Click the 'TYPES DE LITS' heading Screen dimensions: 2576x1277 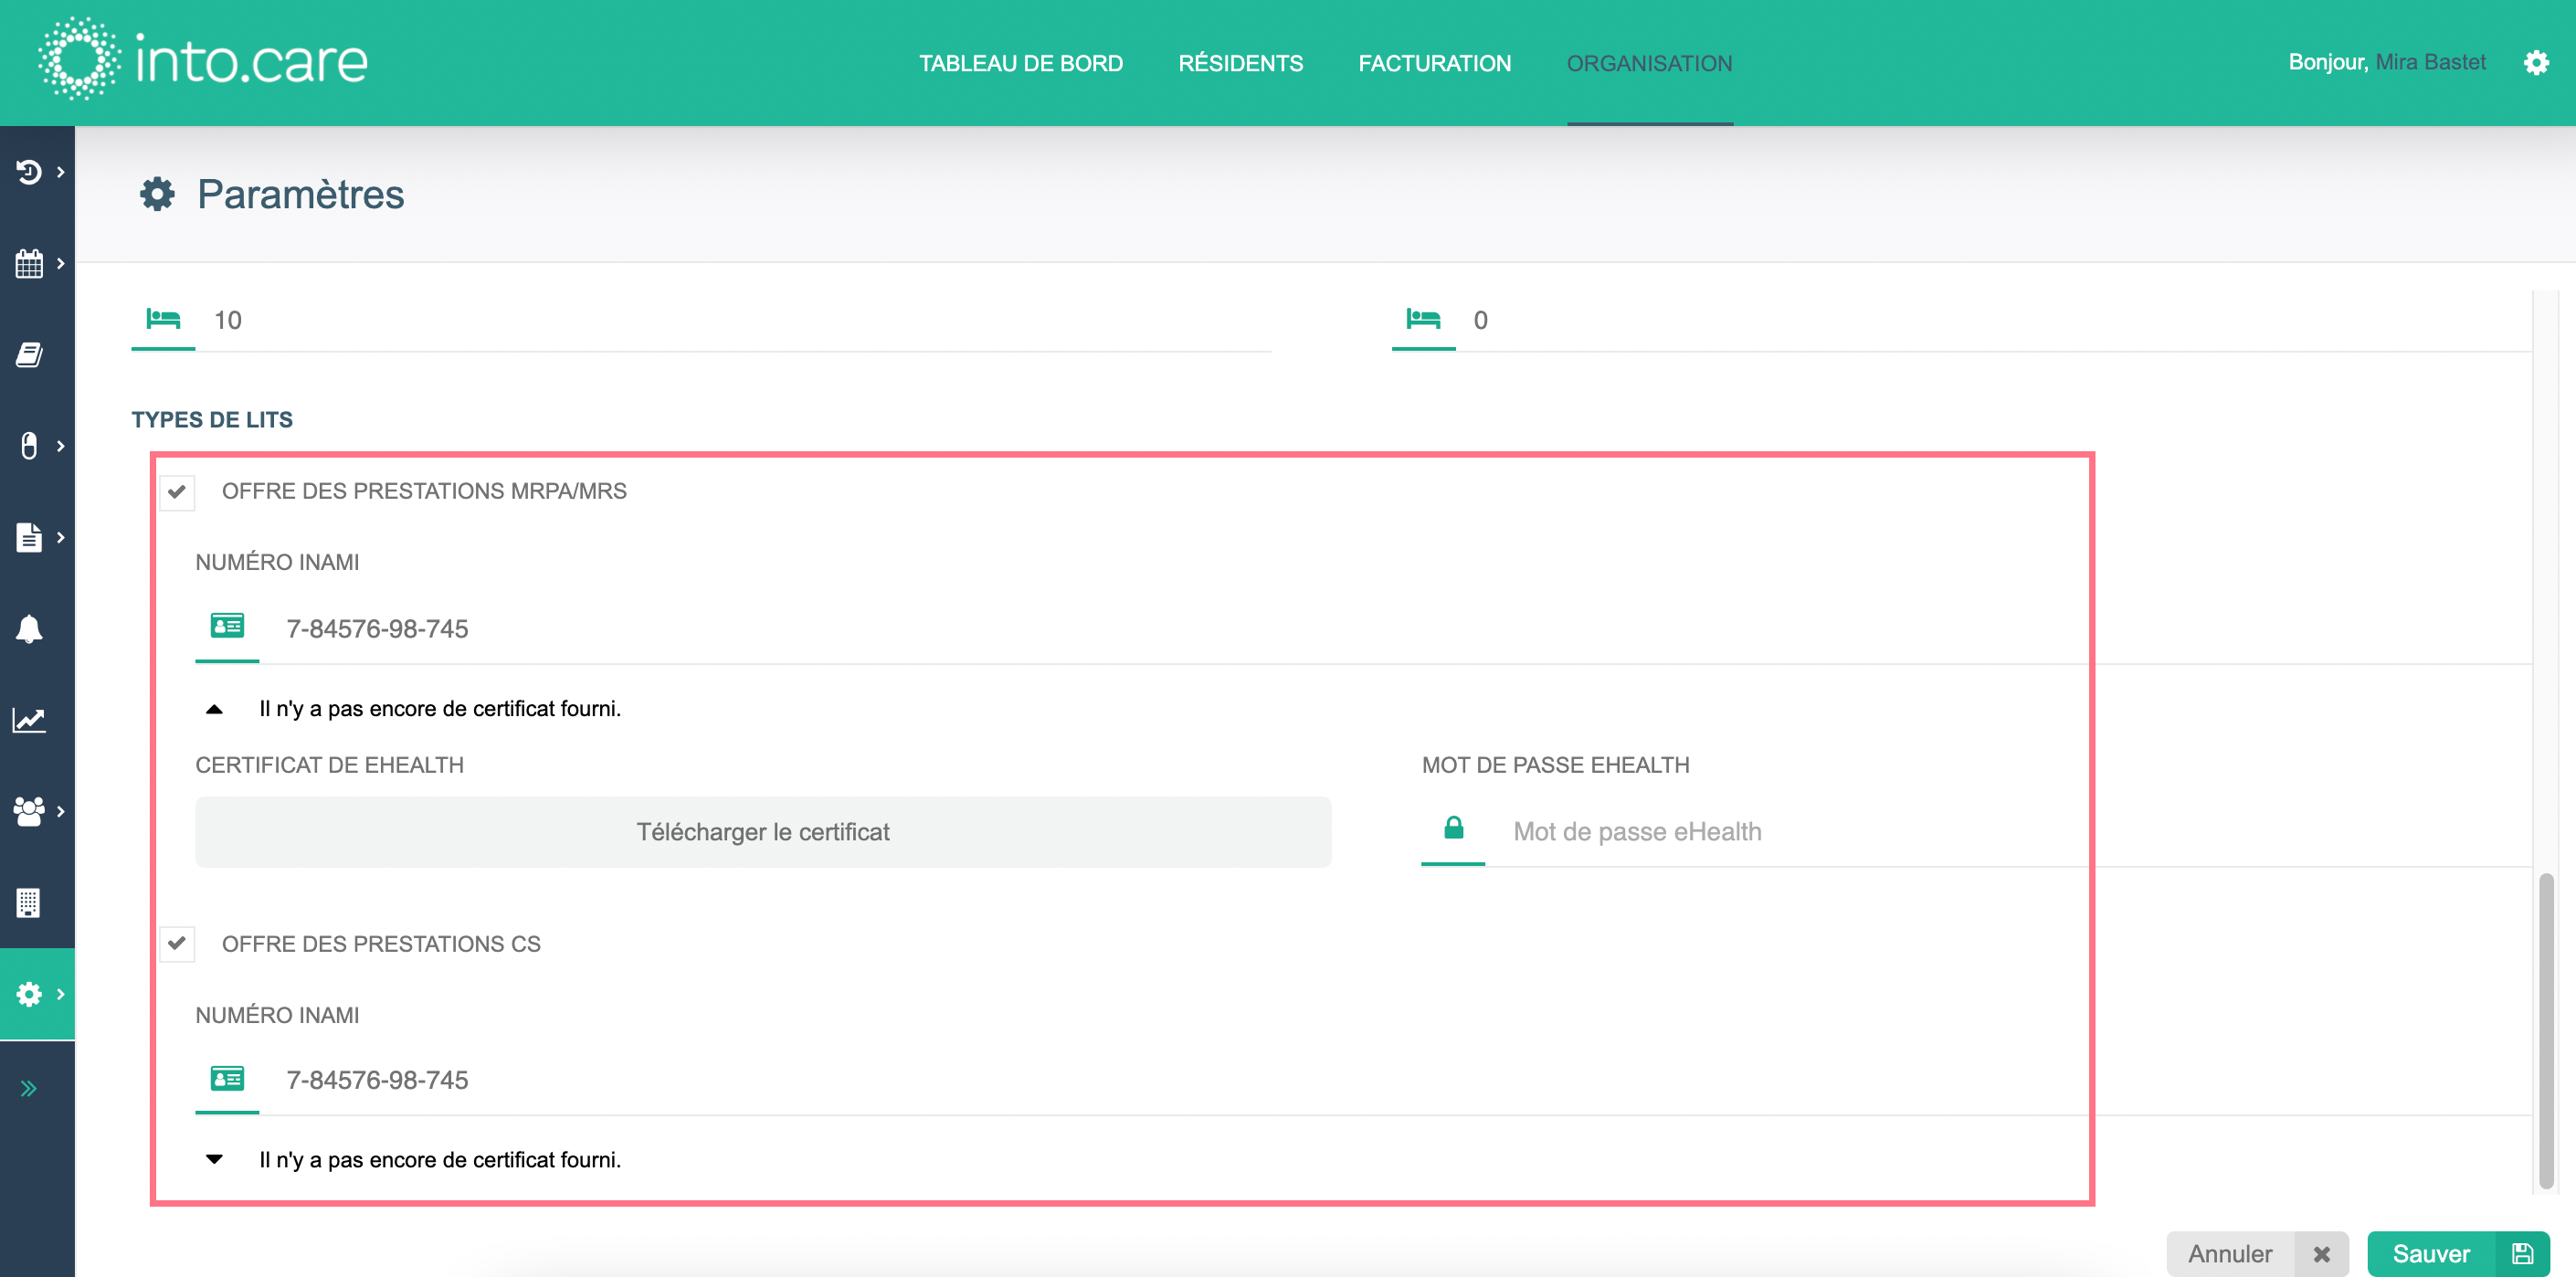(212, 420)
